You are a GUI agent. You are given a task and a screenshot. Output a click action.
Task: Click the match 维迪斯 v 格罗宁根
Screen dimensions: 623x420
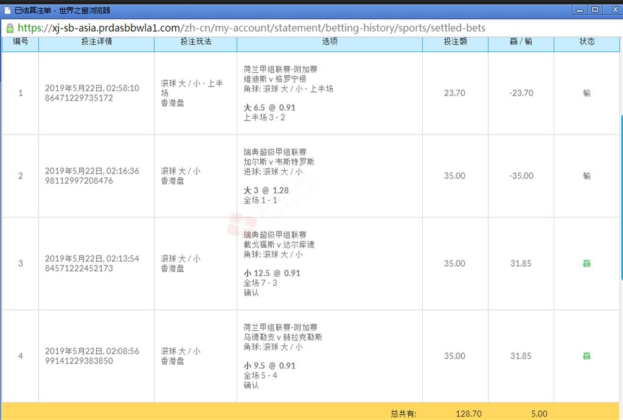click(x=275, y=79)
